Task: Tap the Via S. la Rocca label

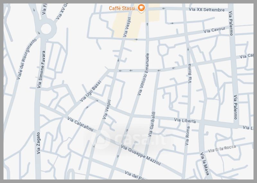Action: pyautogui.click(x=222, y=149)
